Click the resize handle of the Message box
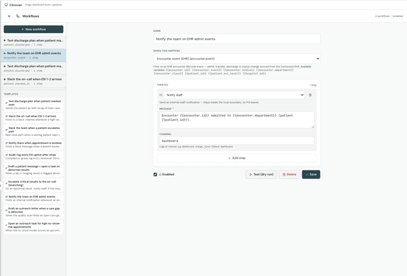This screenshot has width=407, height=276. 313,126
